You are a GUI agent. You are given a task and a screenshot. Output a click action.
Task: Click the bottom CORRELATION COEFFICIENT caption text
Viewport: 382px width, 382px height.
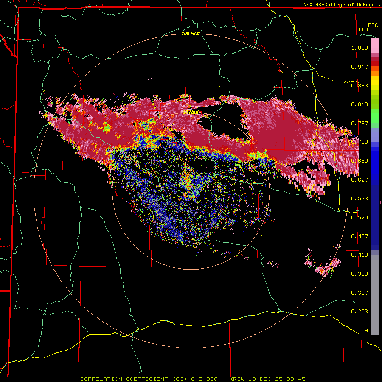193,379
